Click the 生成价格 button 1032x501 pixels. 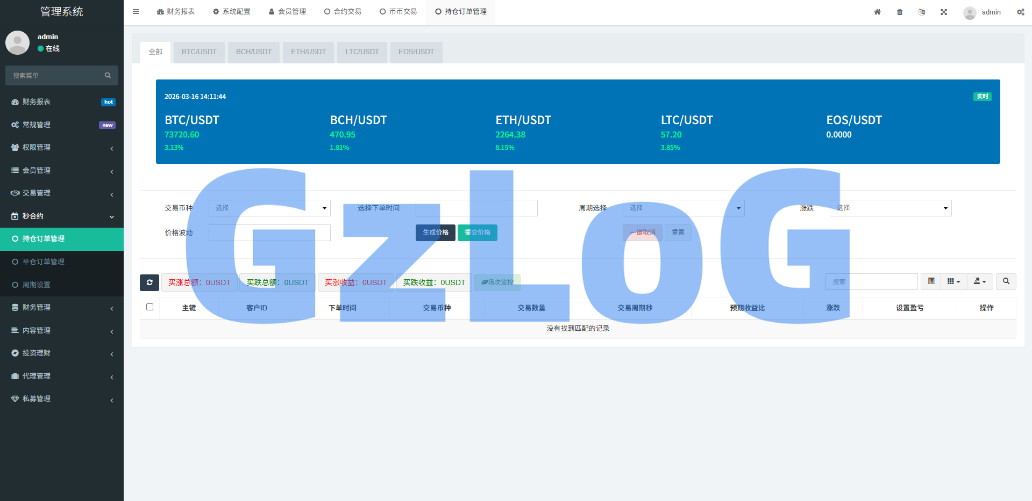tap(435, 233)
